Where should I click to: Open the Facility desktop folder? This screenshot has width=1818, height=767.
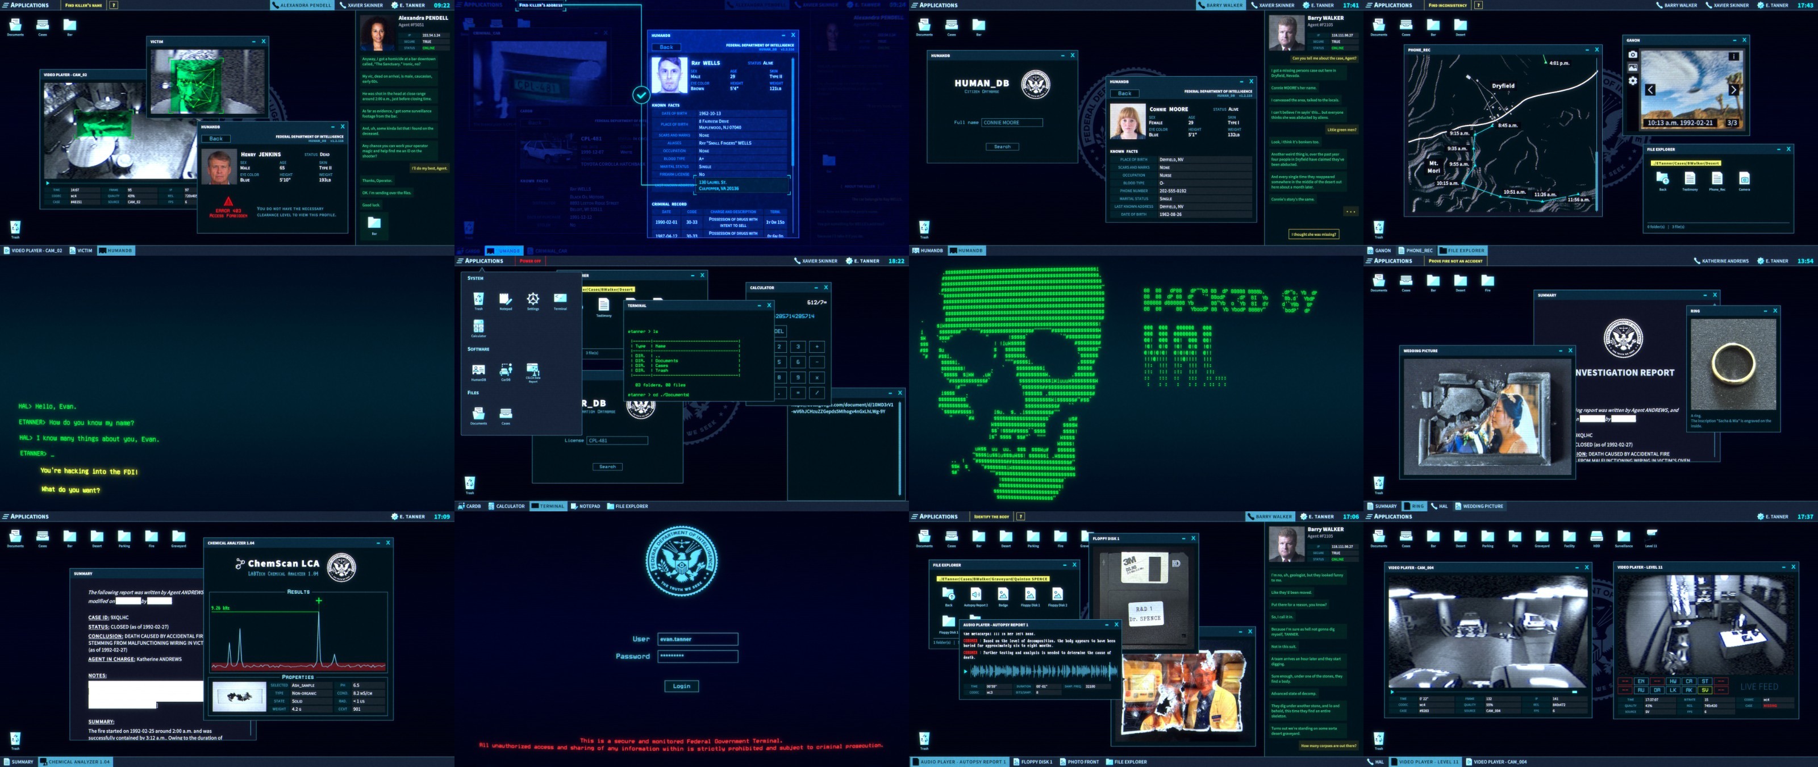[1570, 539]
